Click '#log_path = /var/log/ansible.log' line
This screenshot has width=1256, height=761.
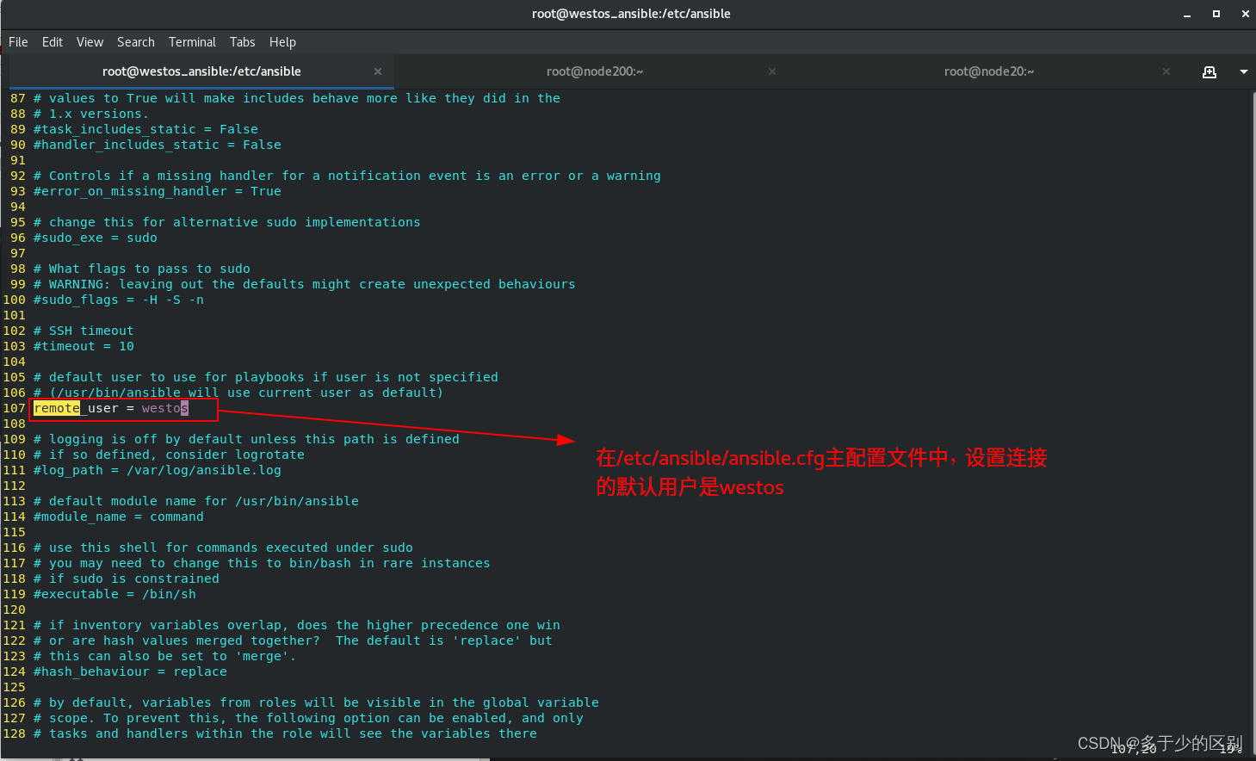pyautogui.click(x=158, y=470)
